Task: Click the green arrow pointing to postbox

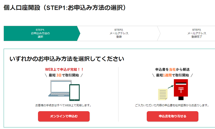Action: (x=171, y=87)
